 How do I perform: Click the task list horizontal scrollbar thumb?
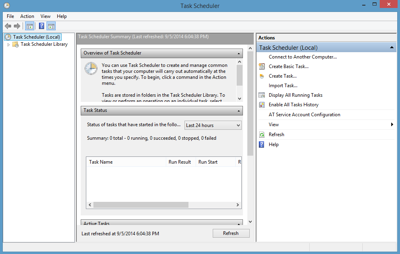(x=141, y=205)
